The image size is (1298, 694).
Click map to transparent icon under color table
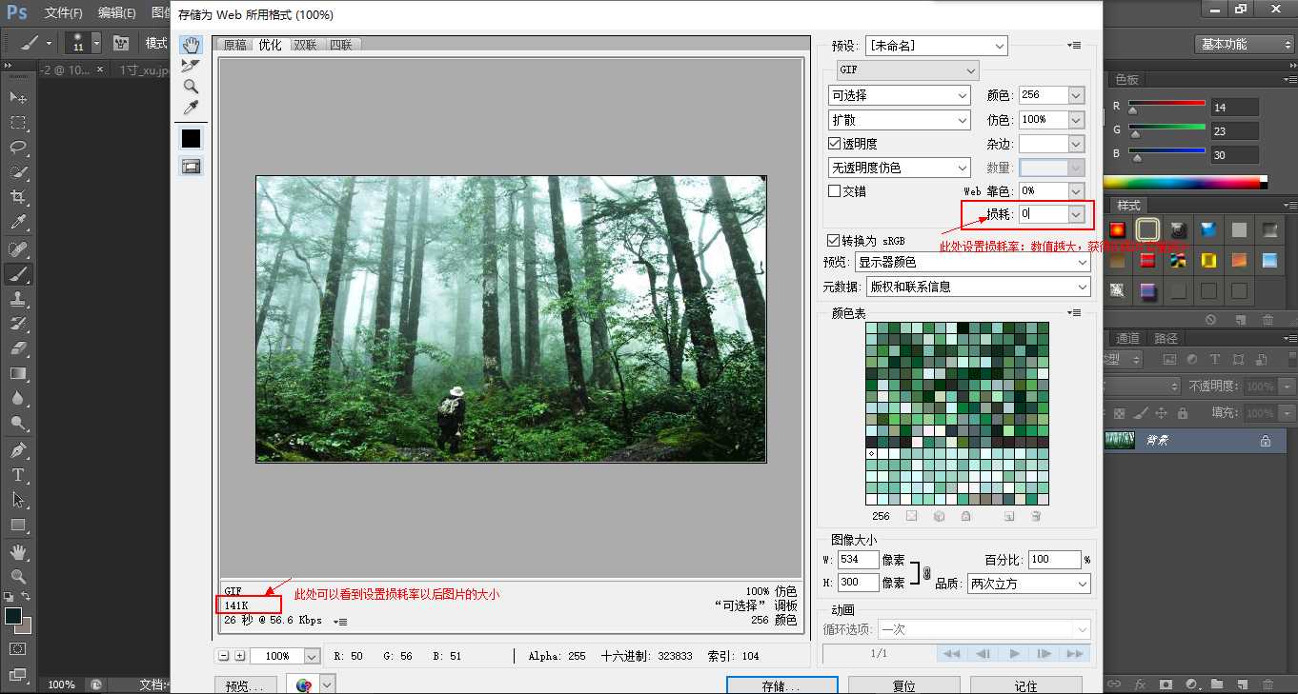coord(911,516)
